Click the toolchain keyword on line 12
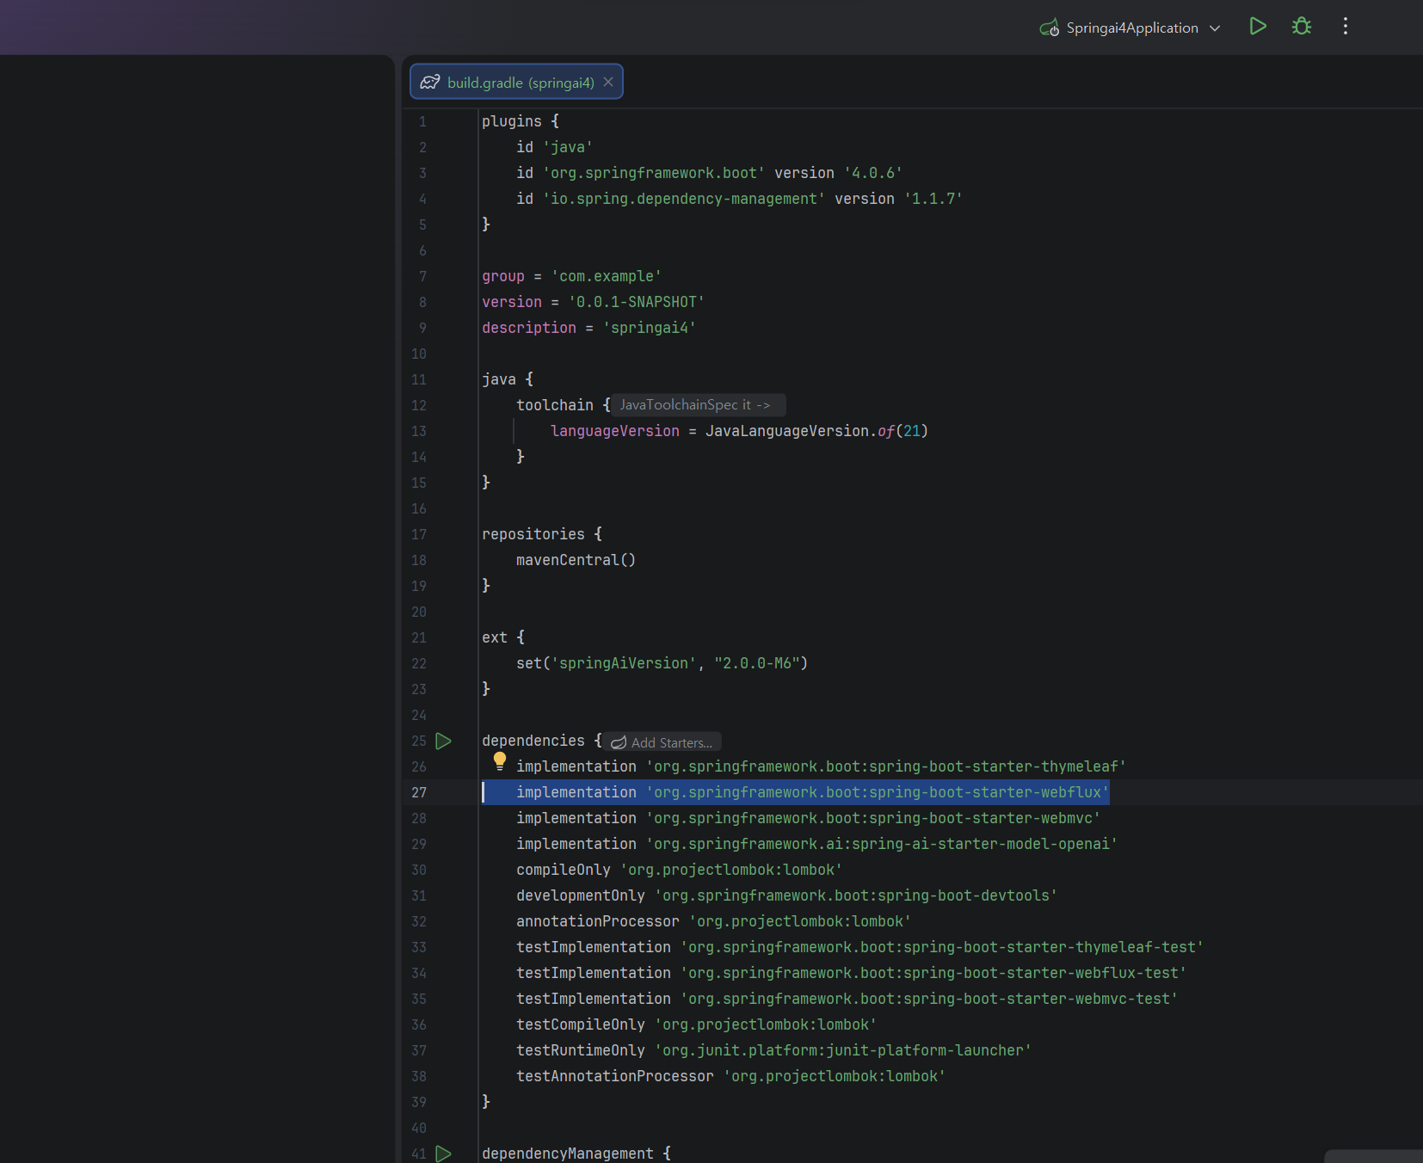This screenshot has width=1423, height=1163. 555,405
